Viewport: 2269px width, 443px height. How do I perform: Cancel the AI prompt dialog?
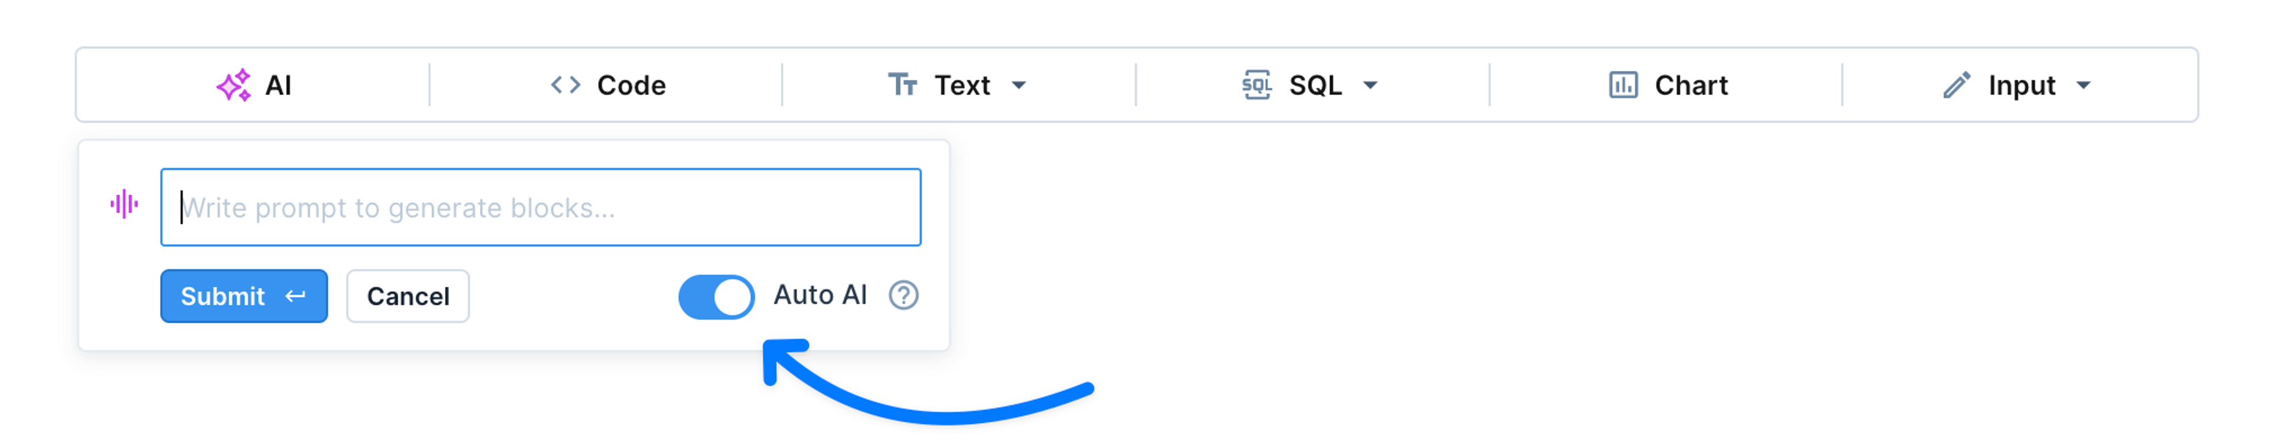coord(408,296)
